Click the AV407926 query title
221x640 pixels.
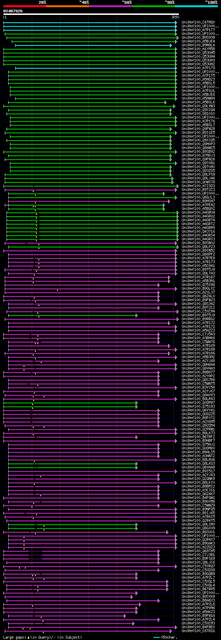13,11
